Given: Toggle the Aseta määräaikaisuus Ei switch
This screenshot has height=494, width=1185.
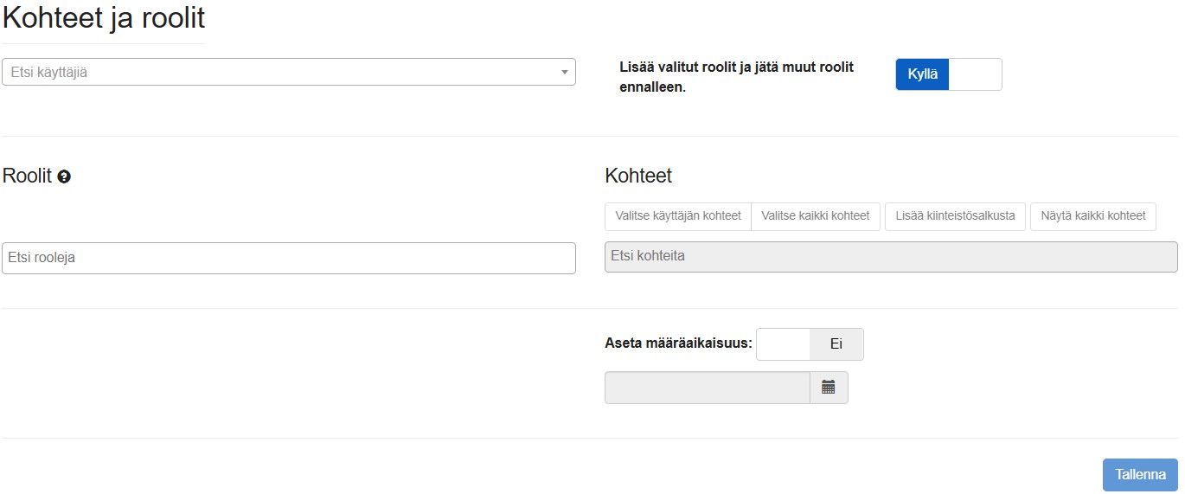Looking at the screenshot, I should pos(810,343).
